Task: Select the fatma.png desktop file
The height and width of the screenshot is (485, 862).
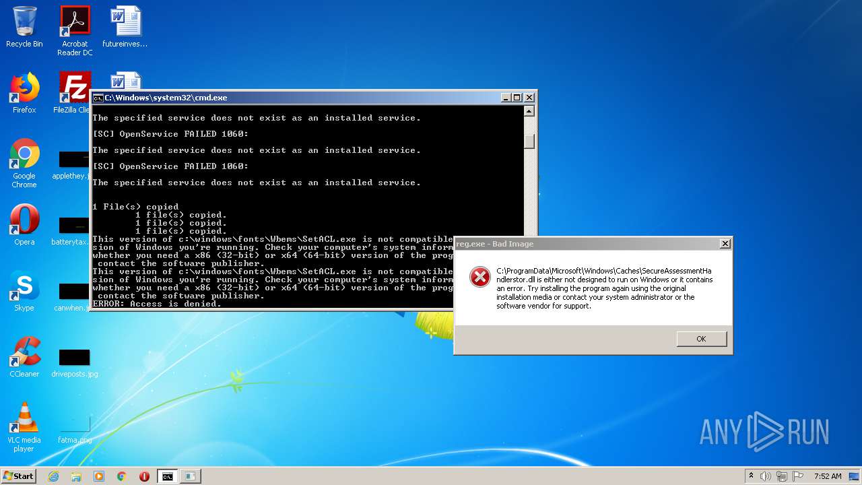Action: point(75,428)
